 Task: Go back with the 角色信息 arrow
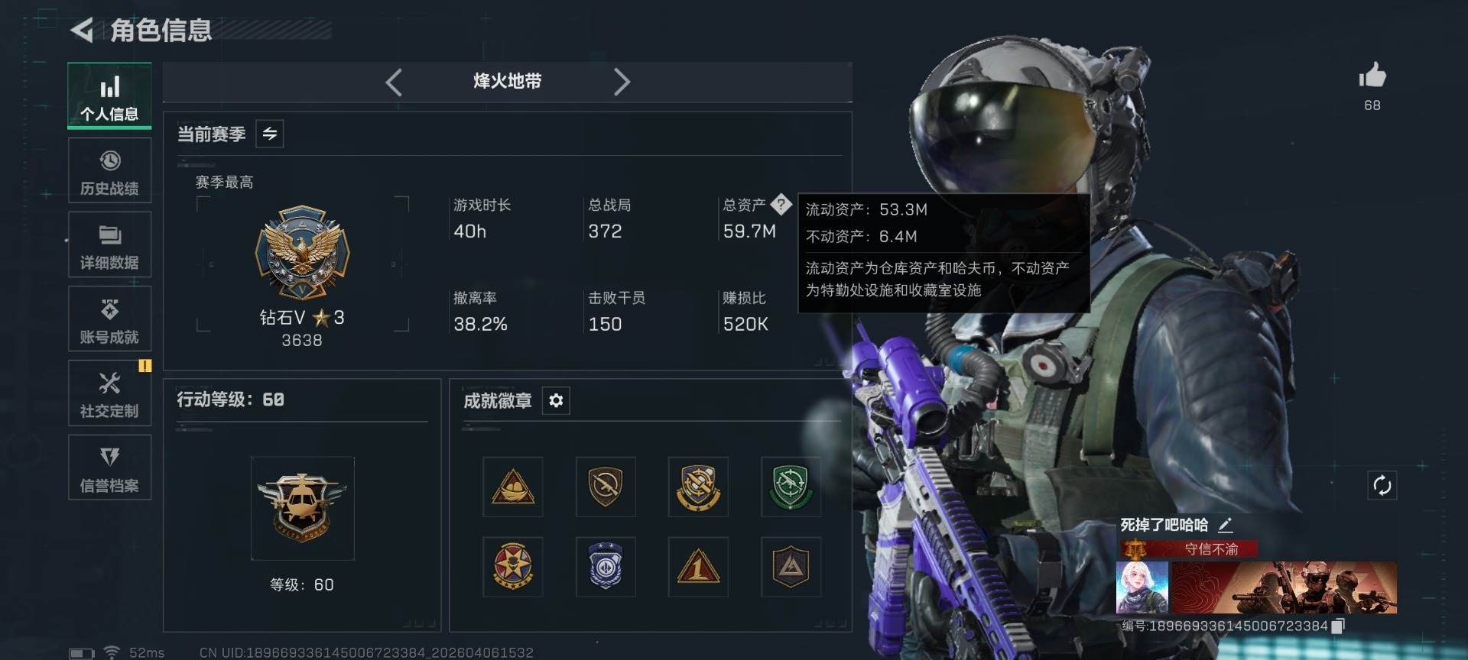coord(82,31)
